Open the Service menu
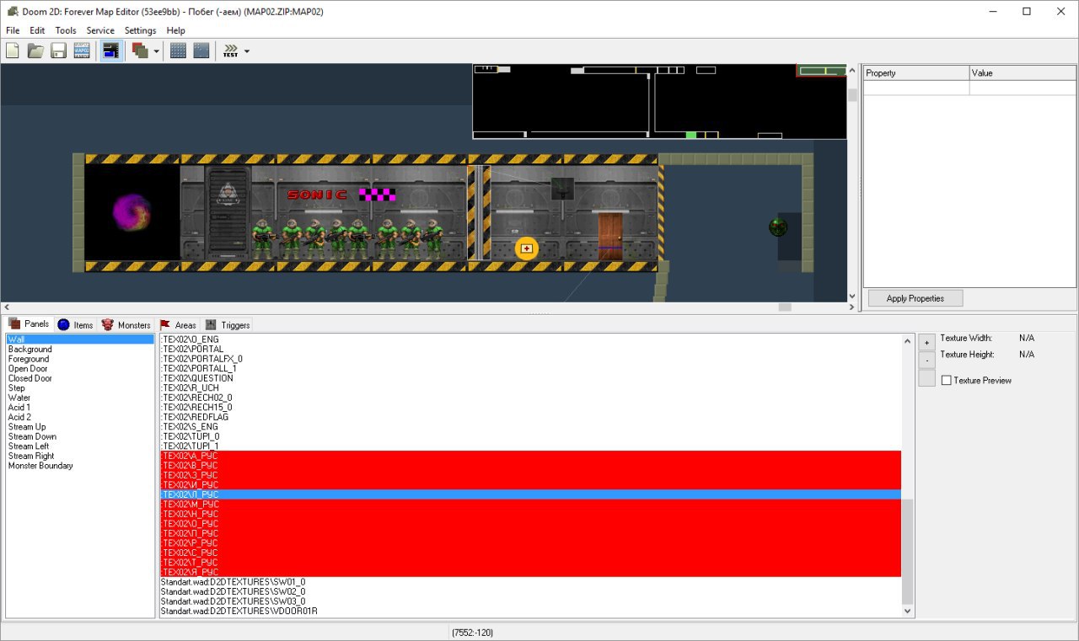Viewport: 1079px width, 641px height. (x=100, y=30)
